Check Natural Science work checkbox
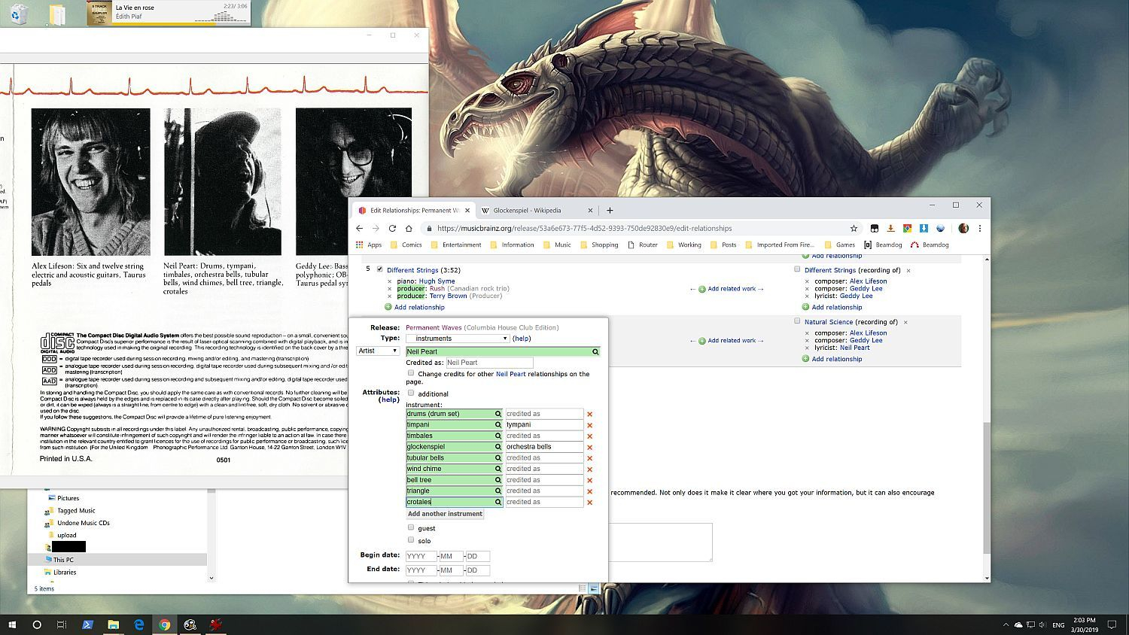1129x635 pixels. click(797, 321)
